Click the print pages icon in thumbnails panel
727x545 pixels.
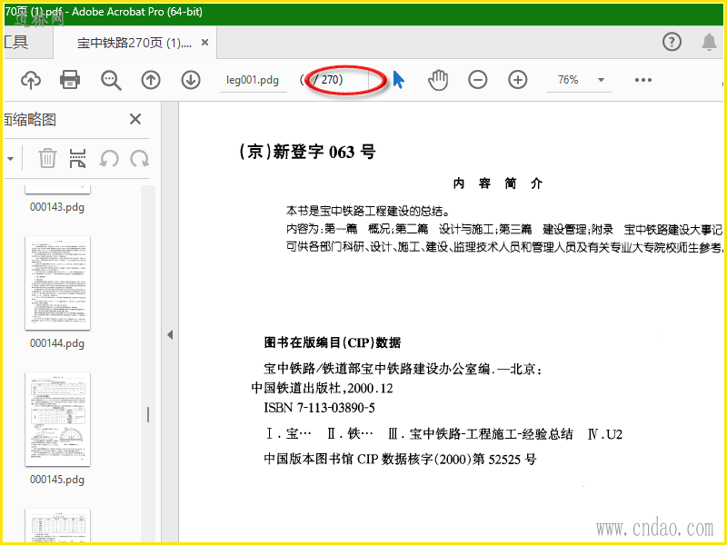point(77,158)
